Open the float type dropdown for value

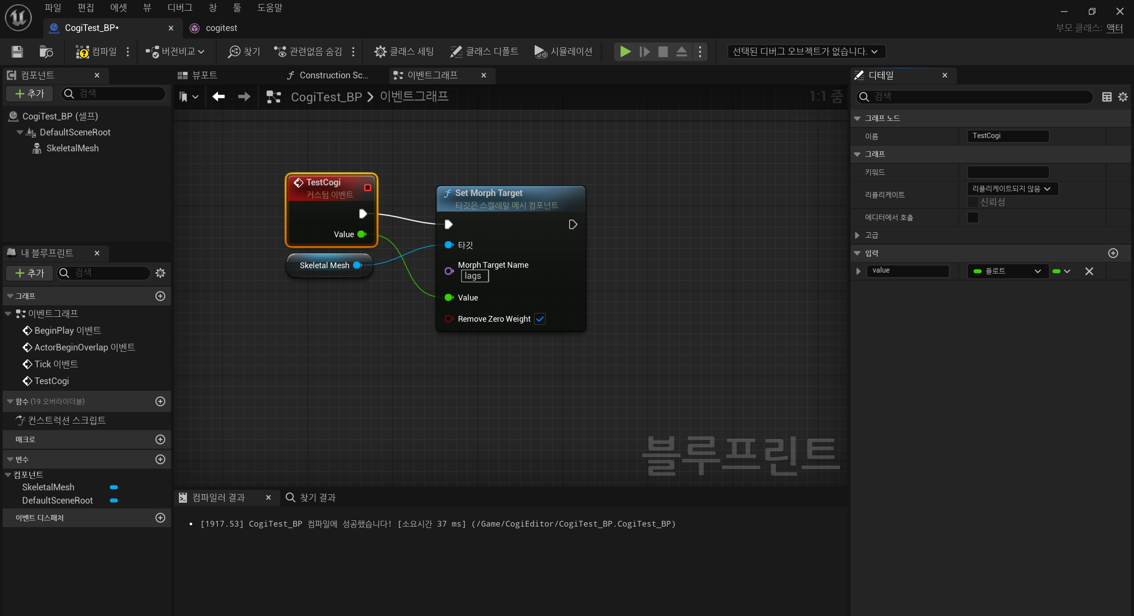(1007, 271)
